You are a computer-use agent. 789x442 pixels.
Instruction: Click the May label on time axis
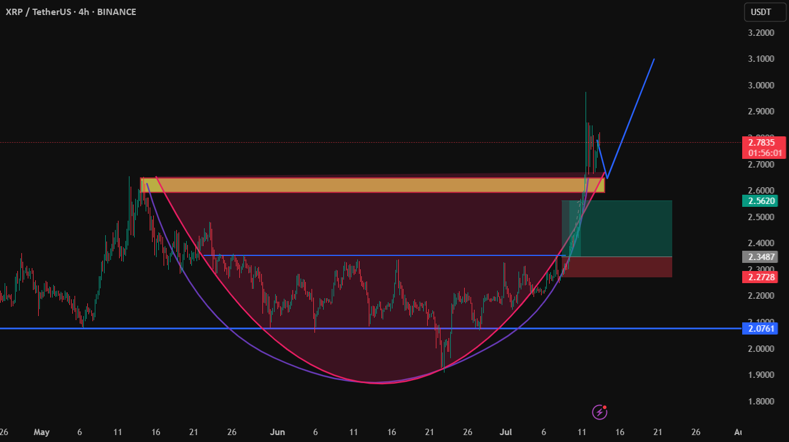[x=42, y=432]
